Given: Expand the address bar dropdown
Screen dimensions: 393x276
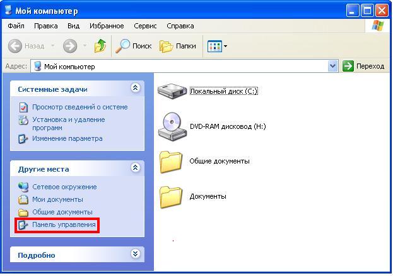Looking at the screenshot, I should click(332, 66).
